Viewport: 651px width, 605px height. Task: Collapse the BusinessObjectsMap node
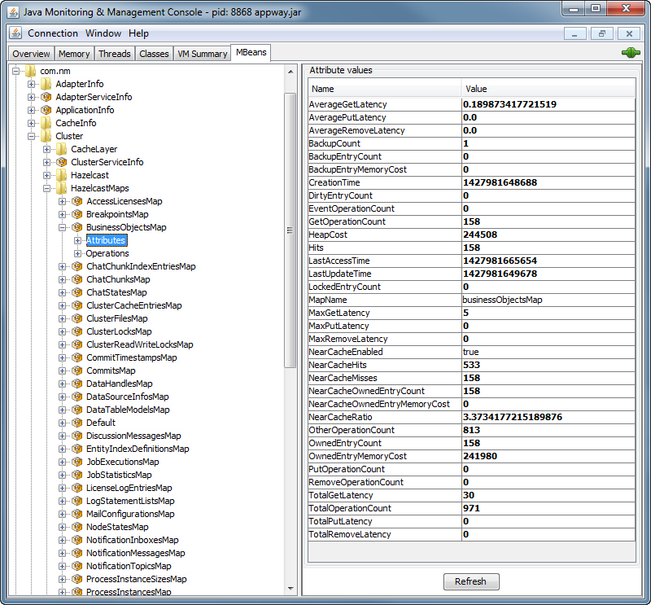62,228
